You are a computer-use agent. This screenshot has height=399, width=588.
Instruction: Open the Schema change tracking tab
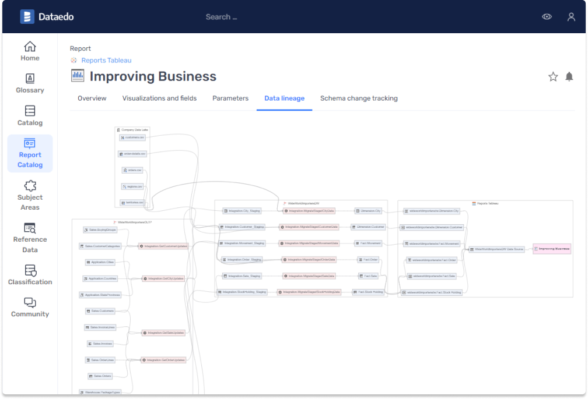pyautogui.click(x=359, y=98)
